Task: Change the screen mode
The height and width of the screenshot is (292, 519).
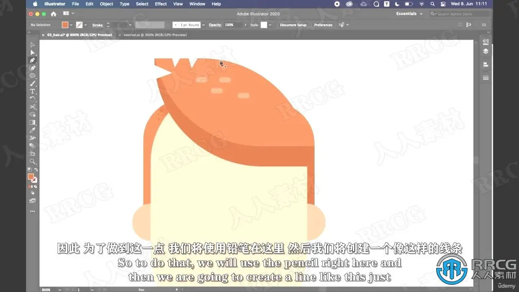Action: [32, 201]
